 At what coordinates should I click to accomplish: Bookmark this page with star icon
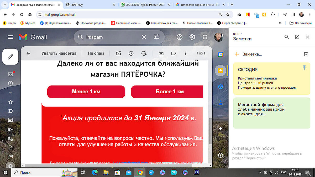click(x=228, y=15)
